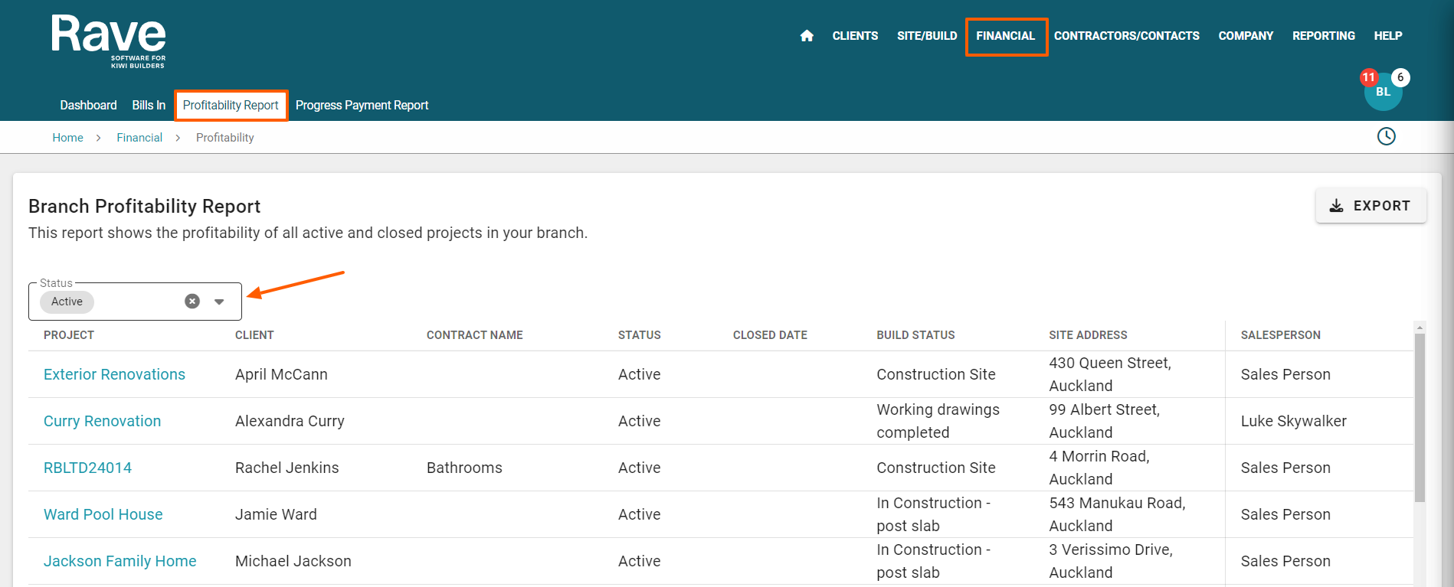This screenshot has width=1454, height=587.
Task: View the red 11 notifications badge
Action: [x=1369, y=77]
